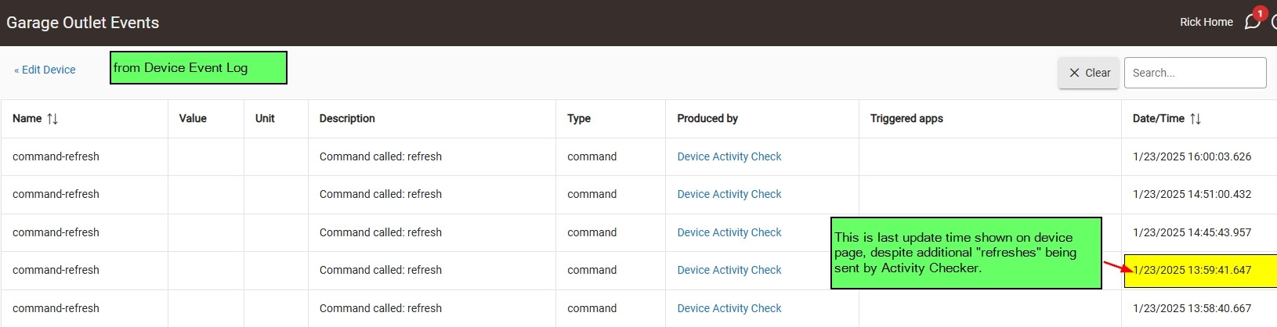Viewport: 1277px width, 327px height.
Task: Click the Type column header
Action: click(579, 119)
